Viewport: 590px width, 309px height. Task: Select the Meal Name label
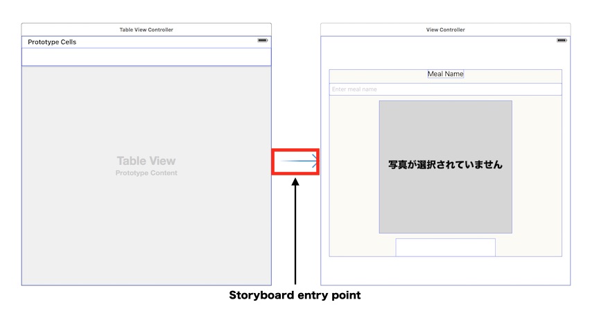click(446, 74)
